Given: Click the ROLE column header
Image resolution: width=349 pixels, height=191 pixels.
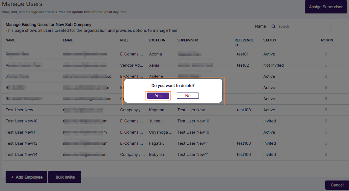Looking at the screenshot, I should click(124, 40).
